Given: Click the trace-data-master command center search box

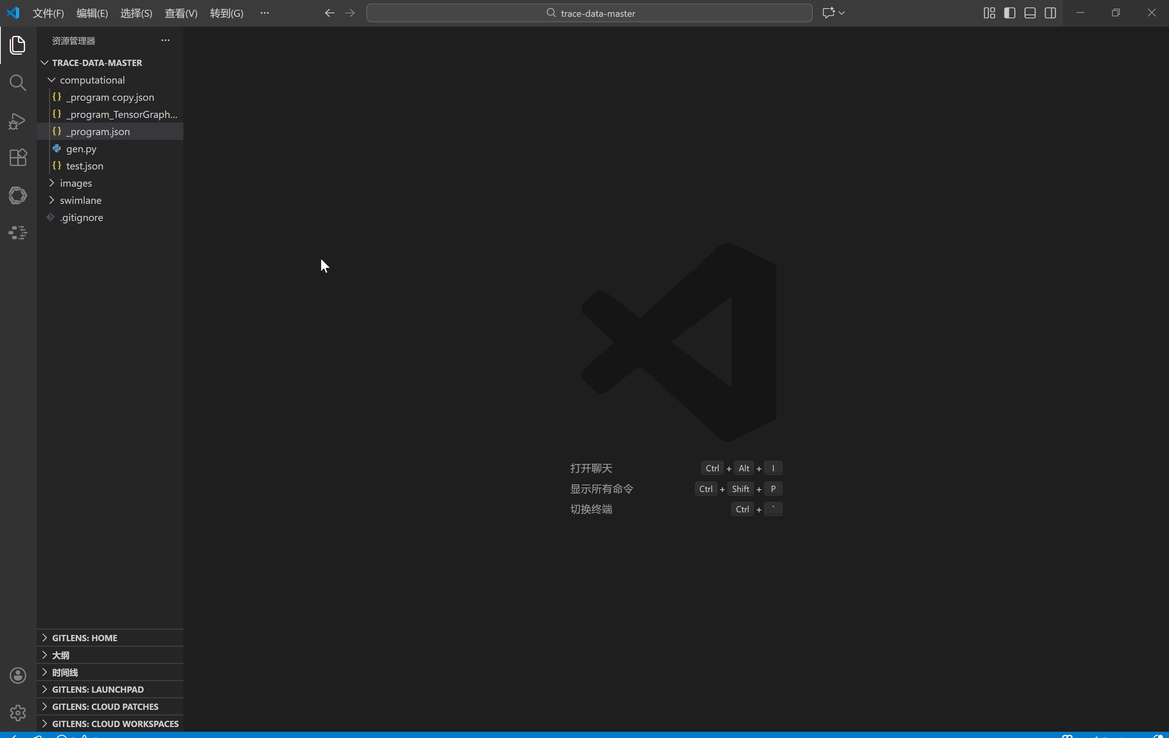Looking at the screenshot, I should pos(589,13).
